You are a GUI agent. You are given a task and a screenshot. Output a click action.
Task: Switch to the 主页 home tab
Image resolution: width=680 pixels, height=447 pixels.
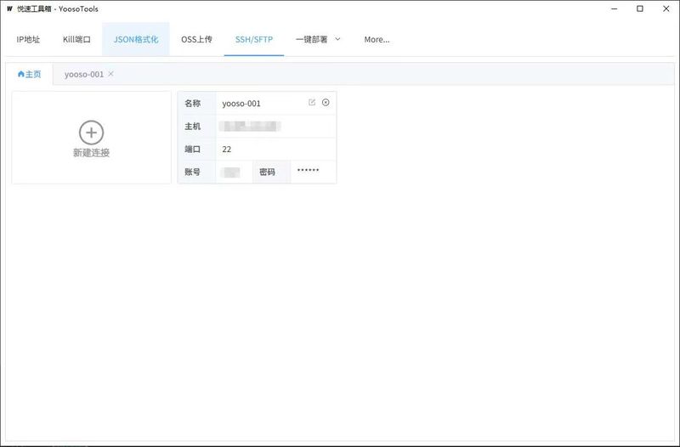[29, 74]
